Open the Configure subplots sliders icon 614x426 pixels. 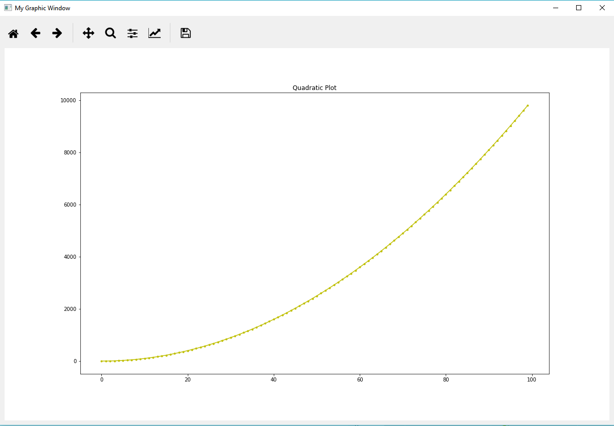coord(132,33)
